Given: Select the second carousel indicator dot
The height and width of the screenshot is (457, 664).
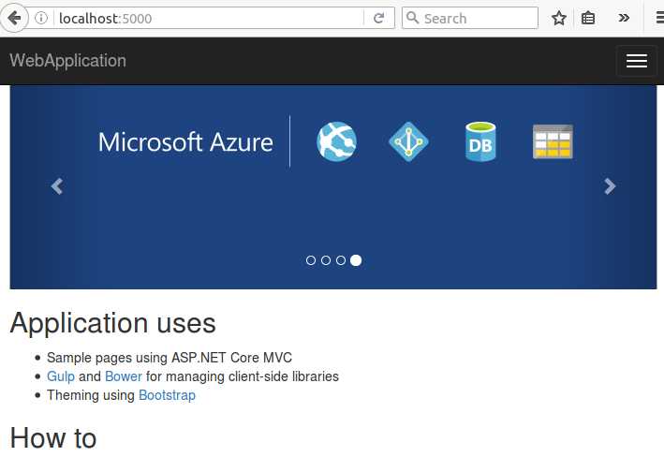Looking at the screenshot, I should [x=326, y=260].
